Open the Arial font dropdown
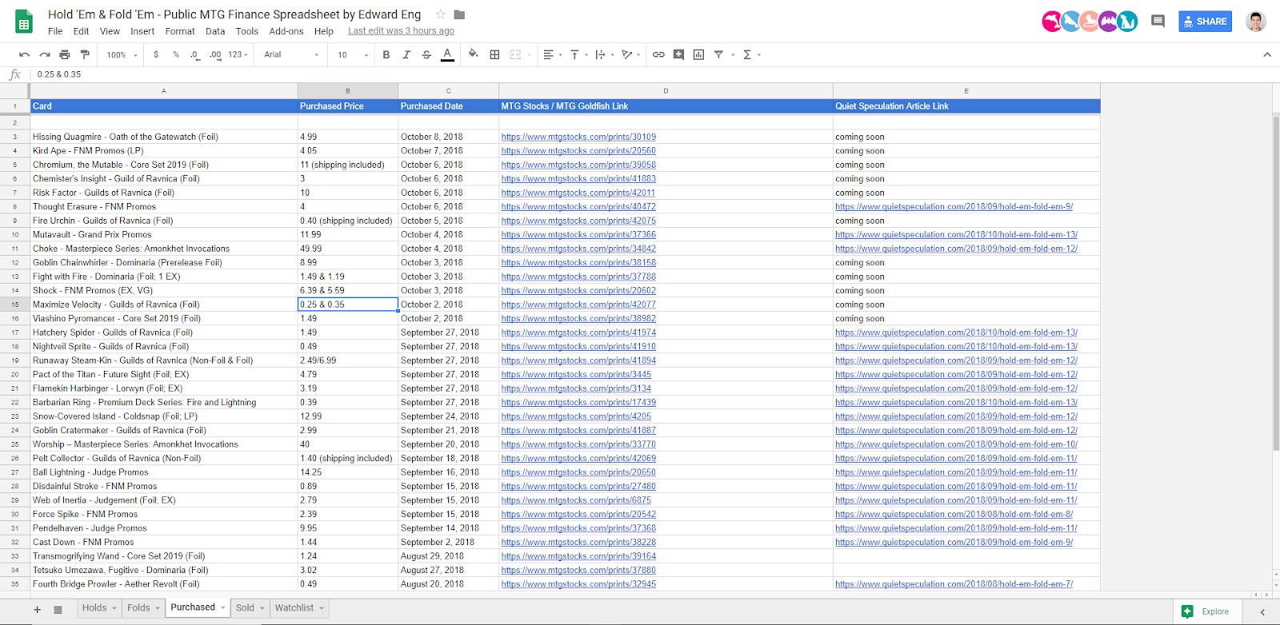The image size is (1280, 625). 291,54
